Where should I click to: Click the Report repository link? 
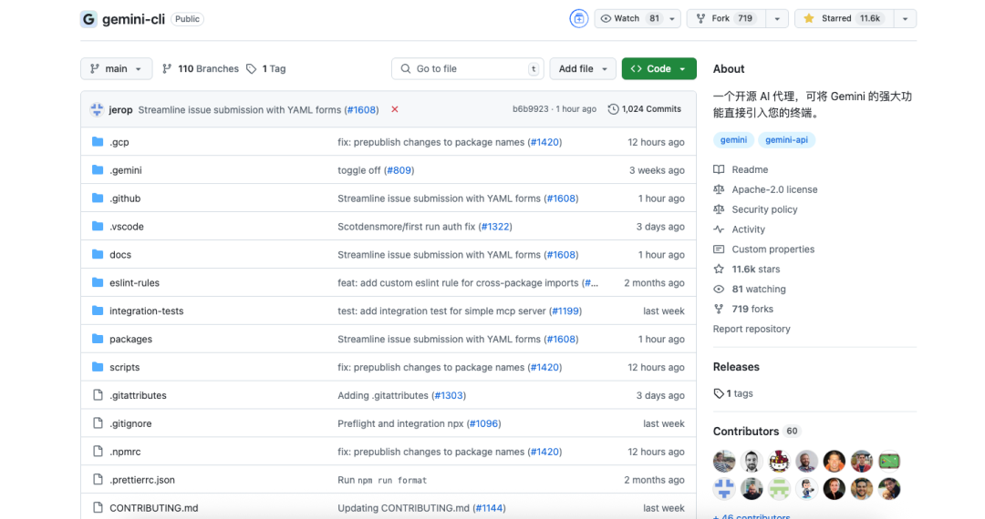coord(752,329)
